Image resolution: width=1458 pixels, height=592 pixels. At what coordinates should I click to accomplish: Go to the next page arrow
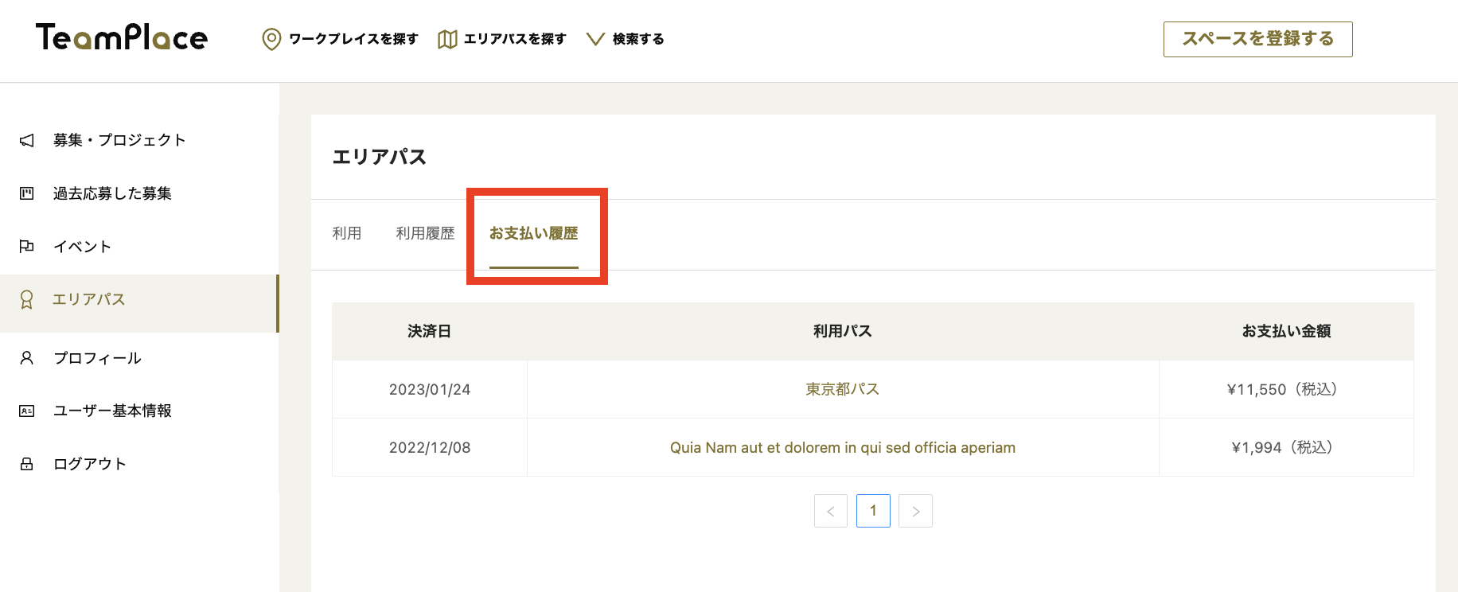[915, 511]
